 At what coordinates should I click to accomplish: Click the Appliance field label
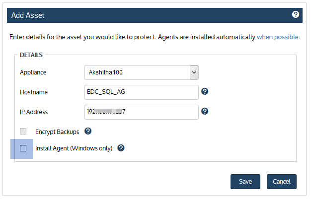[x=33, y=72]
